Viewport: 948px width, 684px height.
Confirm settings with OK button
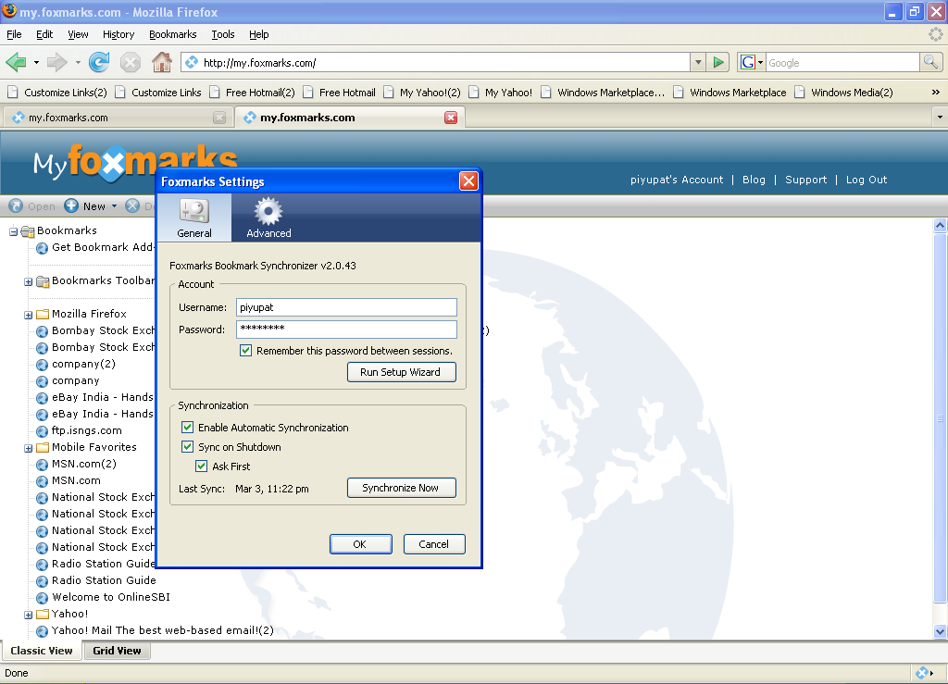pyautogui.click(x=360, y=544)
